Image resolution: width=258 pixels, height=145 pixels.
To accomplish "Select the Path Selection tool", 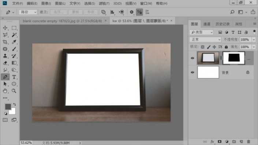I will (5, 84).
